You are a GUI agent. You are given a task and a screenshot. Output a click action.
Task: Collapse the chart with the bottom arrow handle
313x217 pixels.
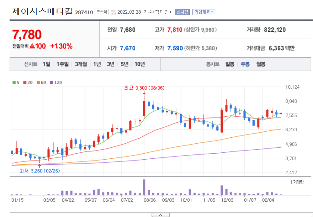[160, 215]
